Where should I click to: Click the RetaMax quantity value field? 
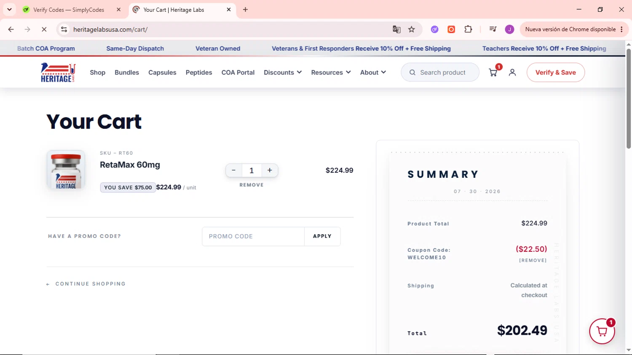(x=252, y=170)
